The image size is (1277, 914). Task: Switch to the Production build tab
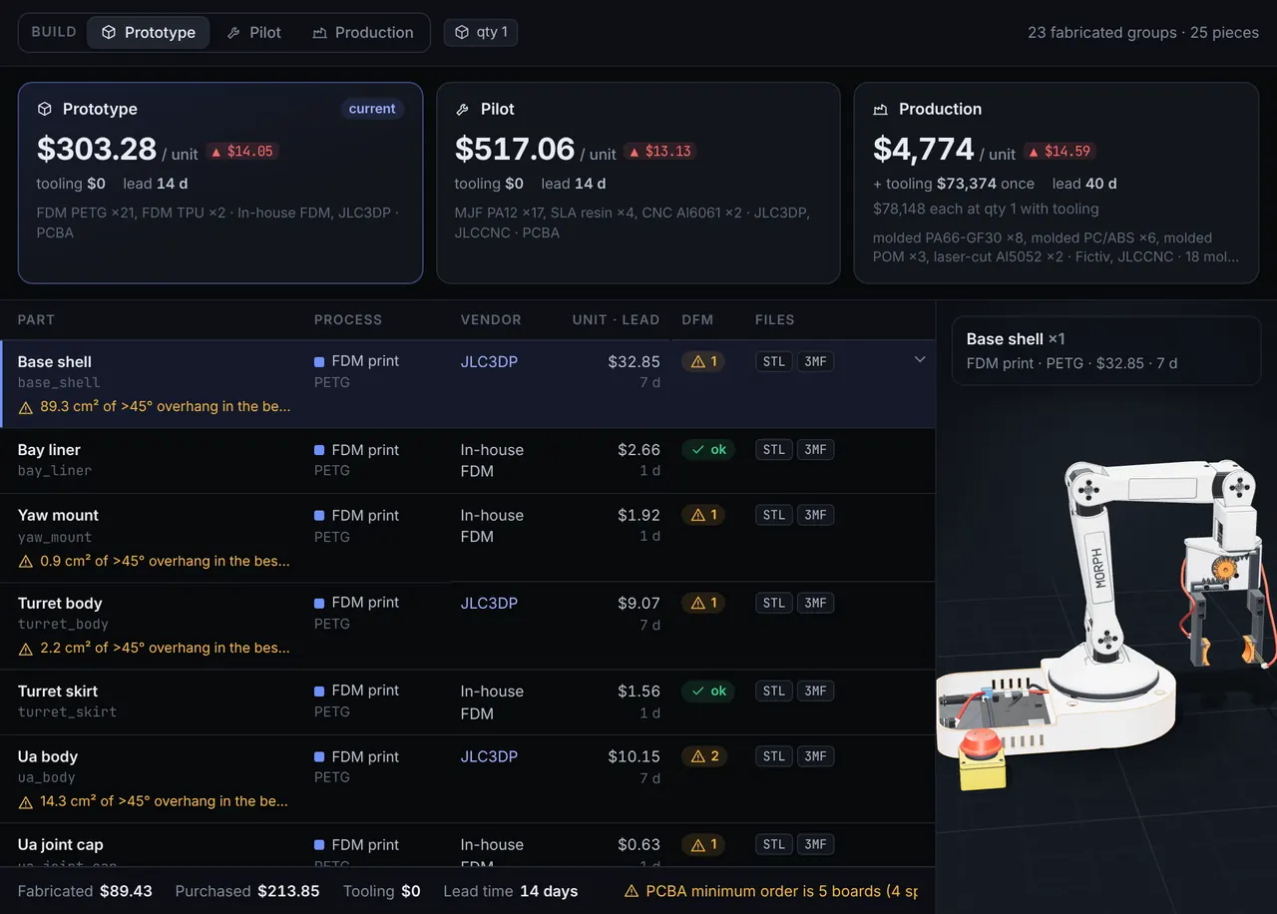click(x=362, y=32)
